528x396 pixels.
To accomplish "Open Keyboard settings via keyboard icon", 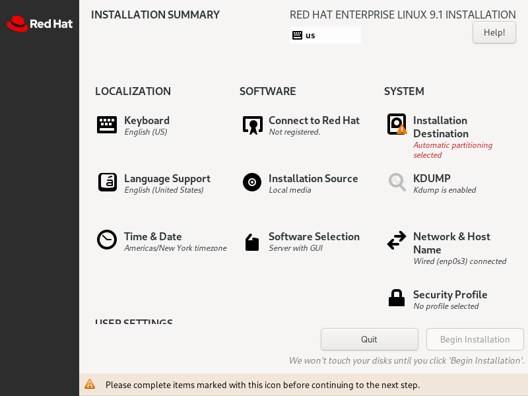I will click(x=107, y=125).
